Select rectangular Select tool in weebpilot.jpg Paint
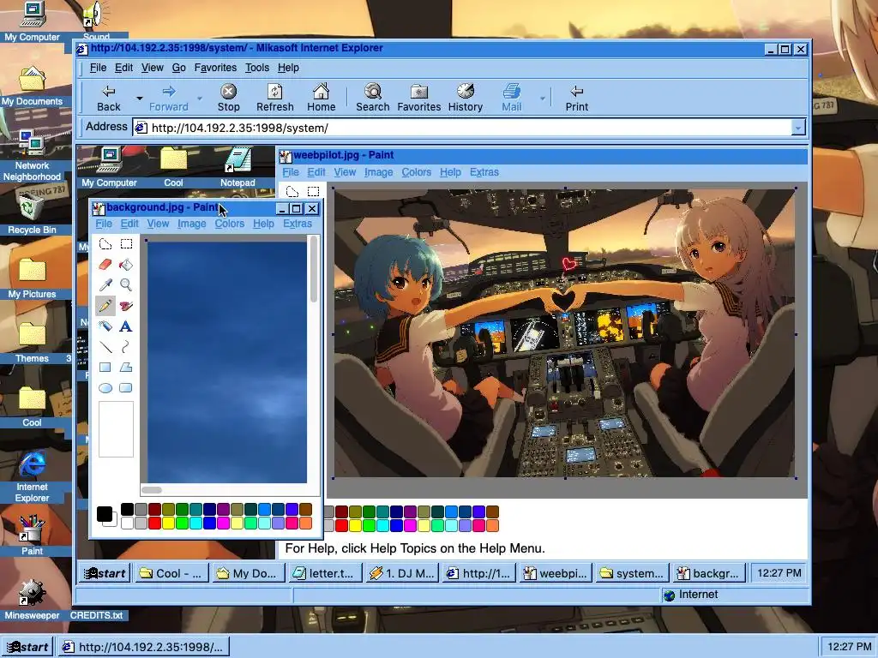Screen dimensions: 878x658 pos(314,192)
